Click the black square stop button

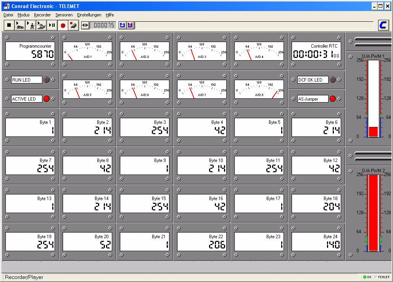(x=9, y=25)
